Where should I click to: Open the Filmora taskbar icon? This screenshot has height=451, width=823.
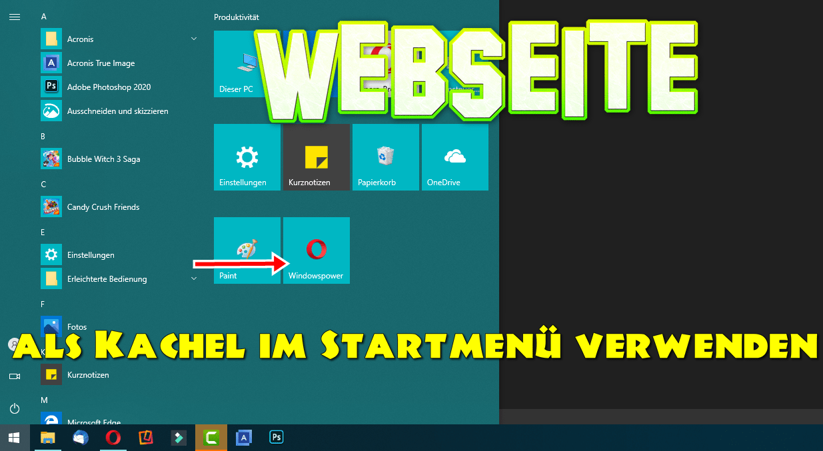[x=179, y=438]
